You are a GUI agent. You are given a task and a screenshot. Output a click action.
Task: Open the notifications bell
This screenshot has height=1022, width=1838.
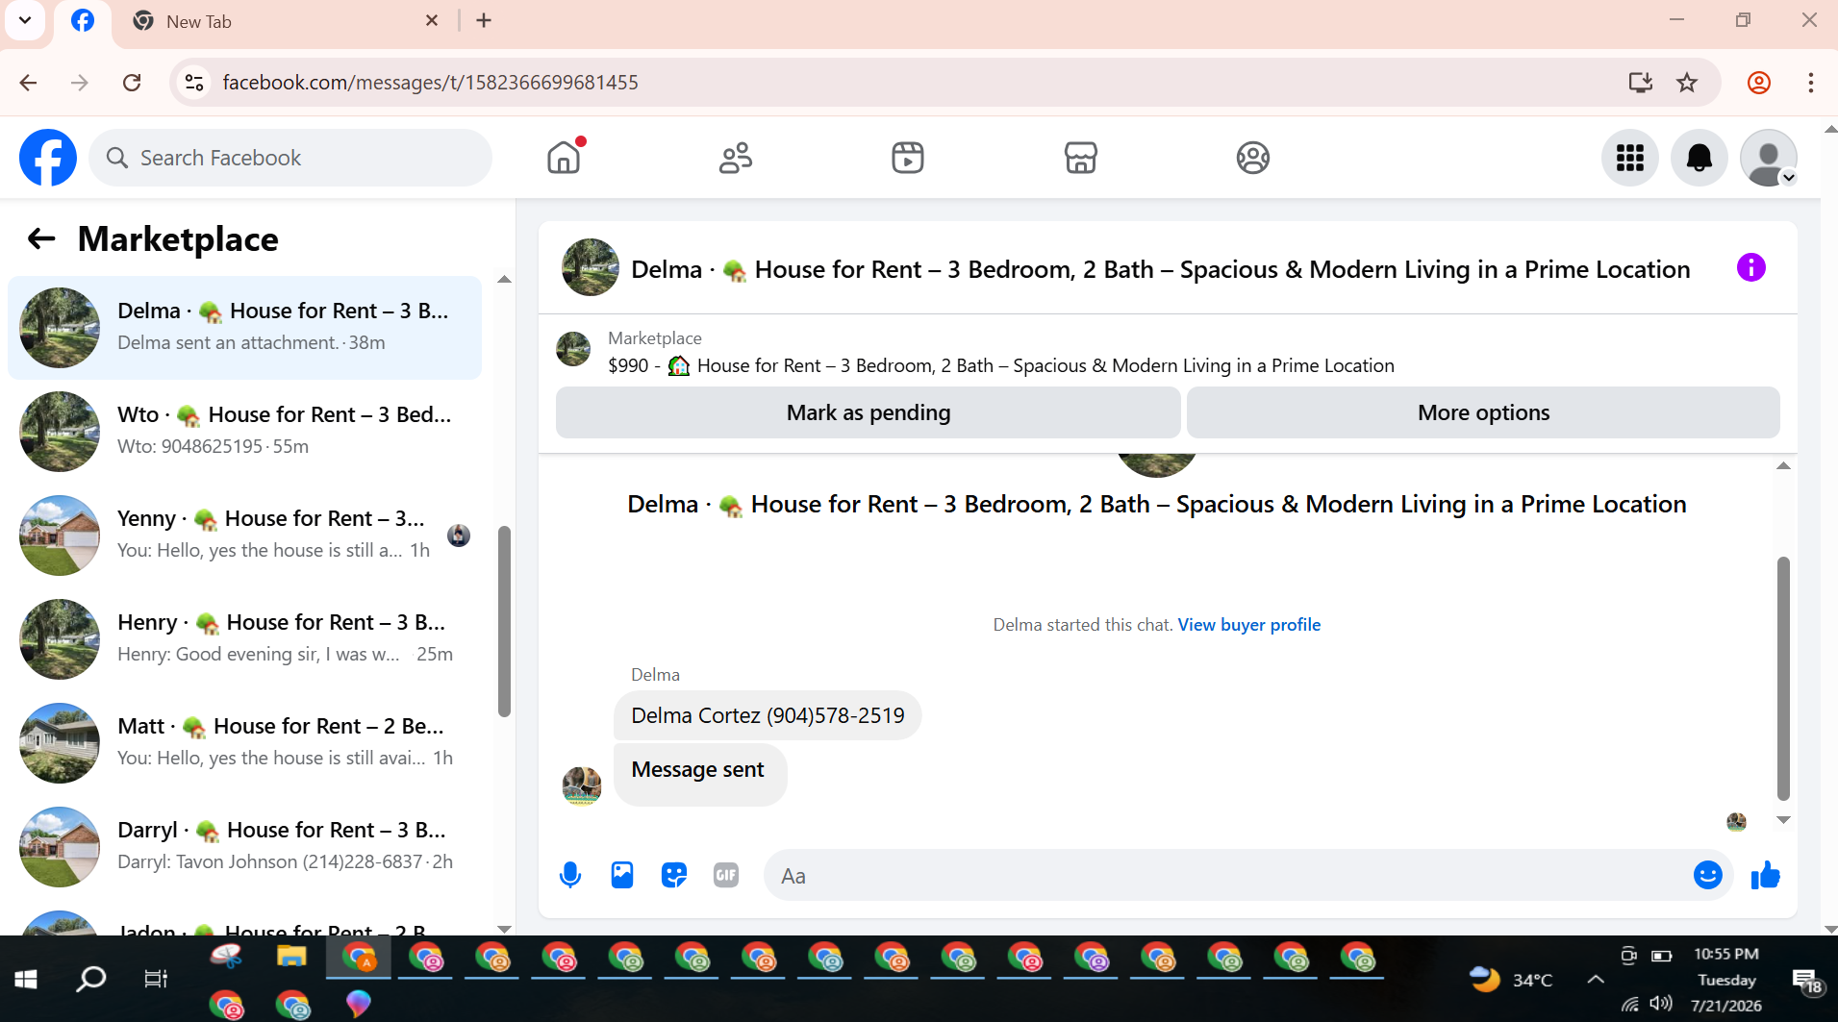[1700, 158]
